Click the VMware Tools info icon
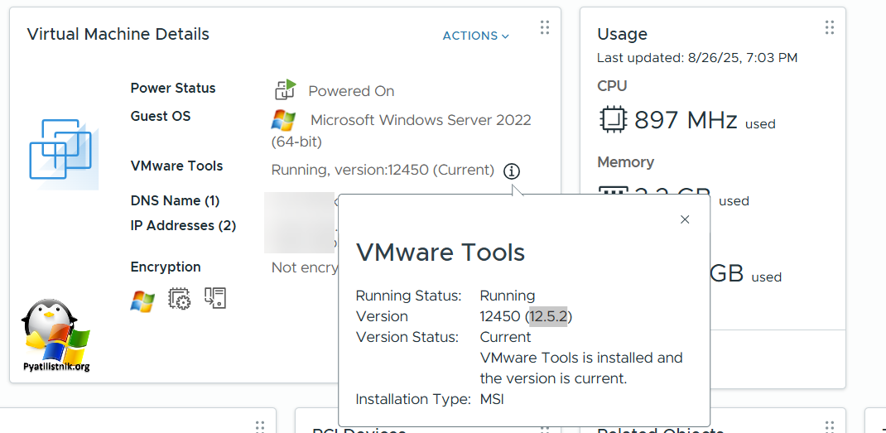The height and width of the screenshot is (433, 886). tap(512, 171)
